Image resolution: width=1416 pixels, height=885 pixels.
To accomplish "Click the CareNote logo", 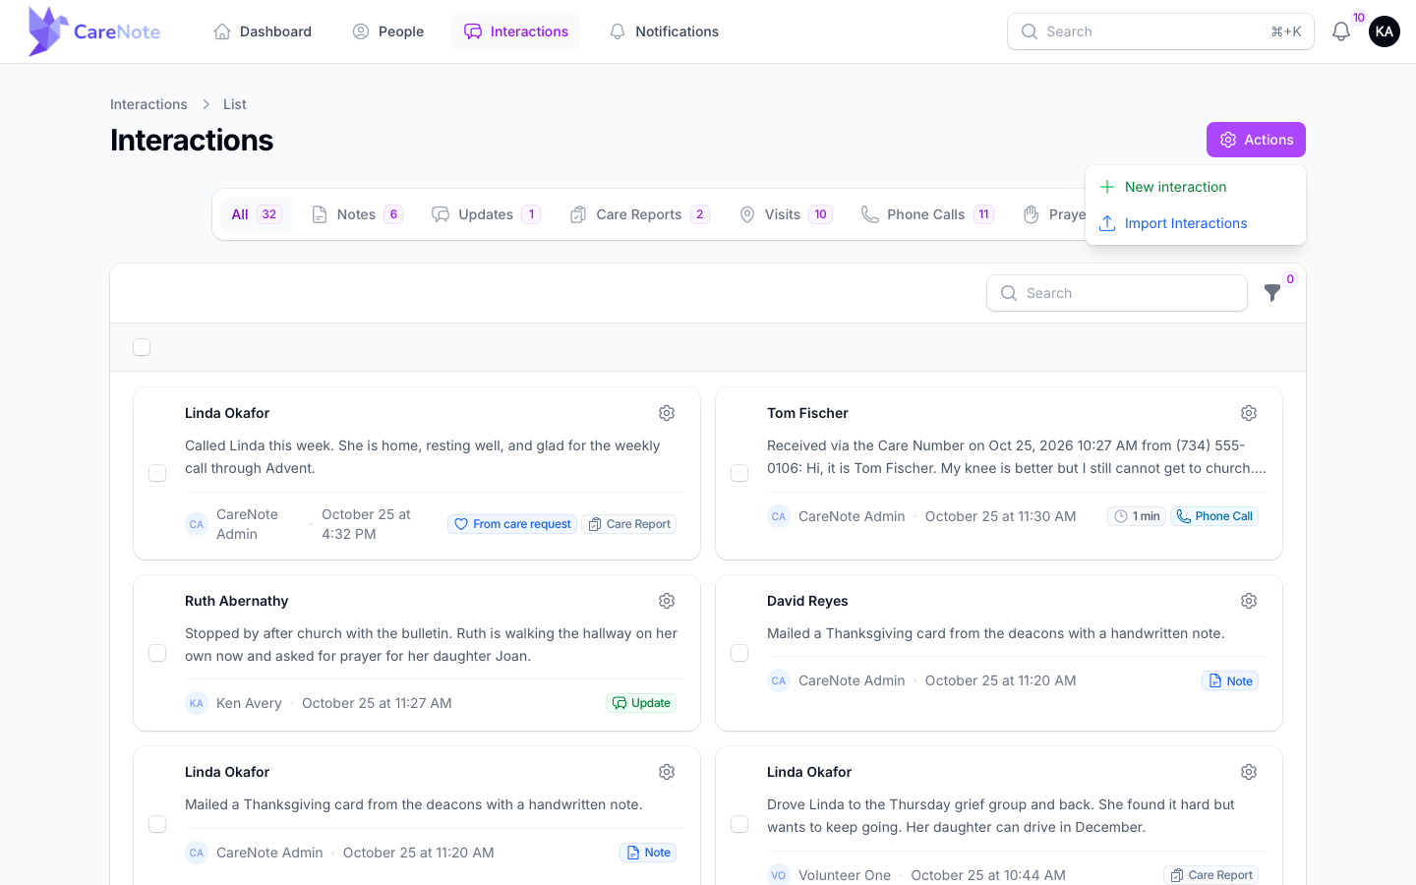I will [94, 31].
